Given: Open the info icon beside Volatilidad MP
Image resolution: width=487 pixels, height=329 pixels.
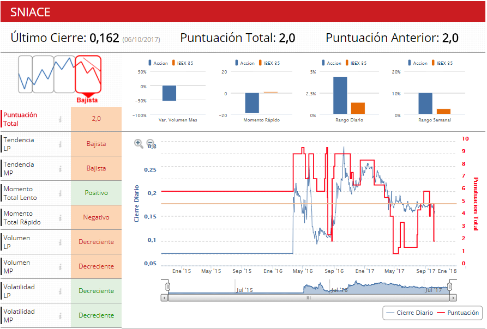Looking at the screenshot, I should [60, 316].
